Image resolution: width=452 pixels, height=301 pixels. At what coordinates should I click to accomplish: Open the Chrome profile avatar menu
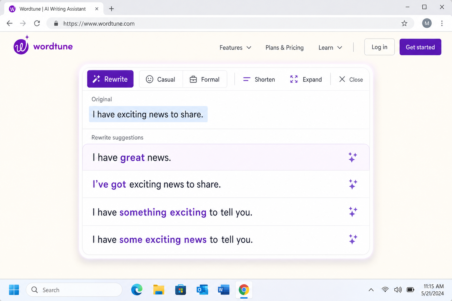pyautogui.click(x=427, y=23)
